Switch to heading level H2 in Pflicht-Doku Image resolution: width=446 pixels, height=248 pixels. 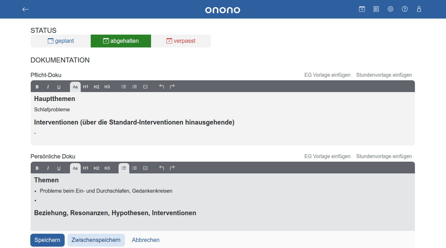click(96, 86)
